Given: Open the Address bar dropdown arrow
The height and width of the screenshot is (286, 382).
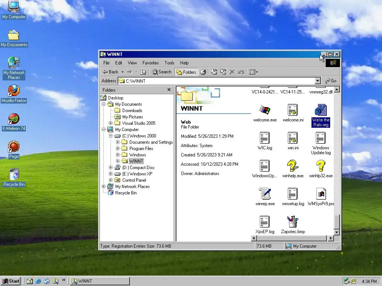Looking at the screenshot, I should [318, 81].
